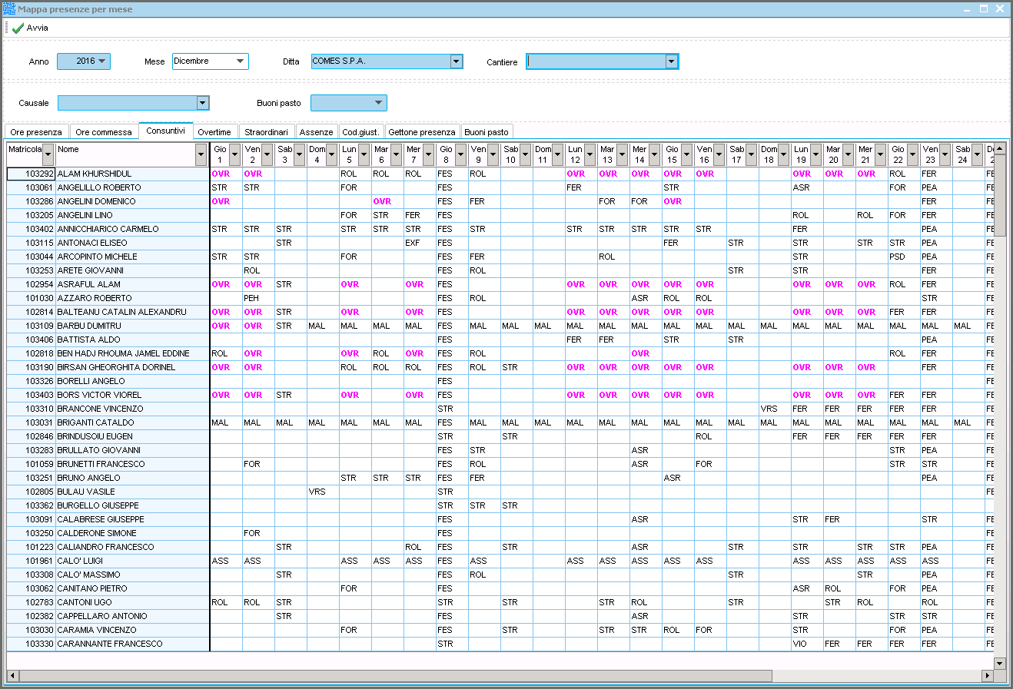The height and width of the screenshot is (689, 1013).
Task: Select the ANNICCHIARICO CARMELO row name
Action: (x=132, y=229)
